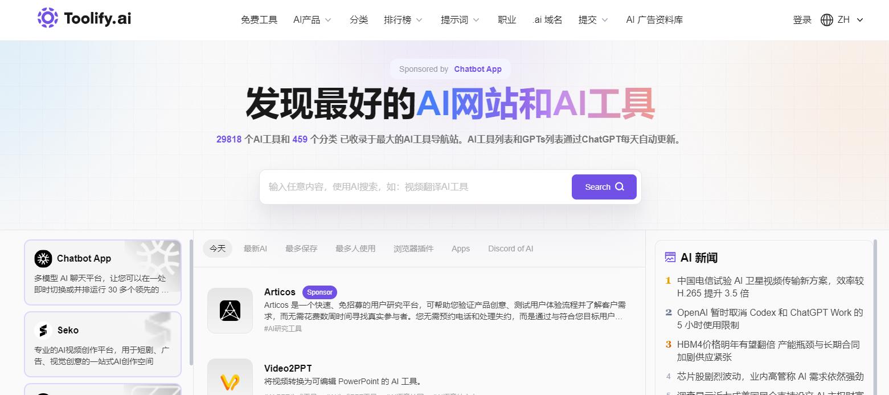This screenshot has height=395, width=889.
Task: Click the 登录 login link
Action: 802,20
